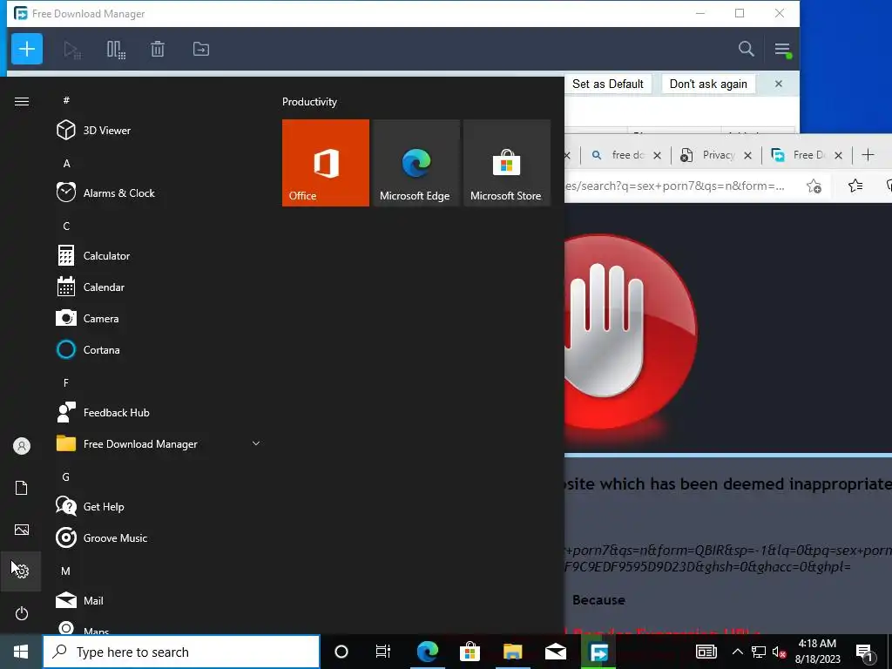Open Microsoft Store from the taskbar
892x669 pixels.
[470, 652]
